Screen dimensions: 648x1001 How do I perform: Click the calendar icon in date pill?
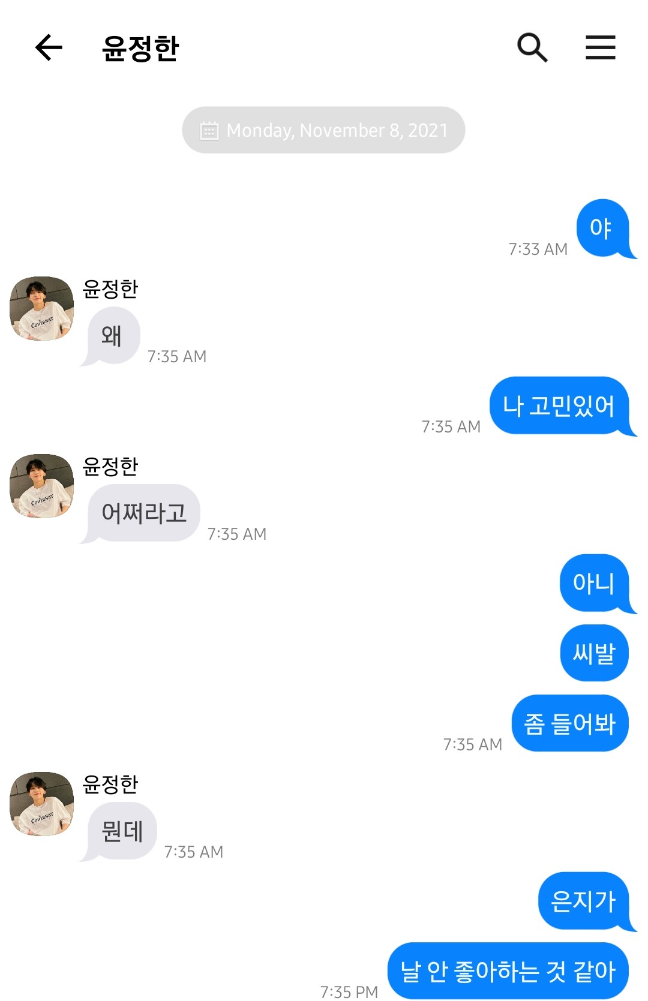point(209,130)
